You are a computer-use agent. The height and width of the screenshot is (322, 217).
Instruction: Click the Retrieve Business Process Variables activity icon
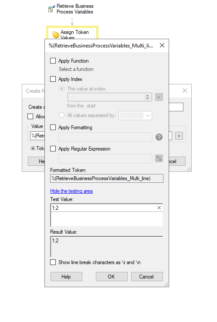click(x=51, y=9)
